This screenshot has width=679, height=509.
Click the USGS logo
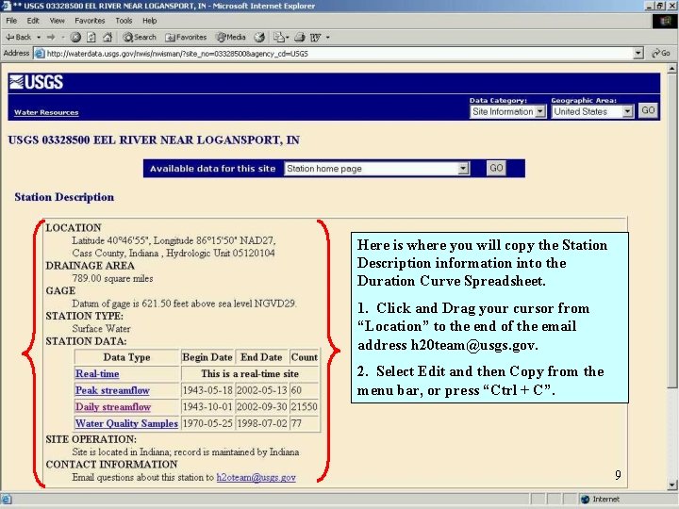pyautogui.click(x=37, y=82)
